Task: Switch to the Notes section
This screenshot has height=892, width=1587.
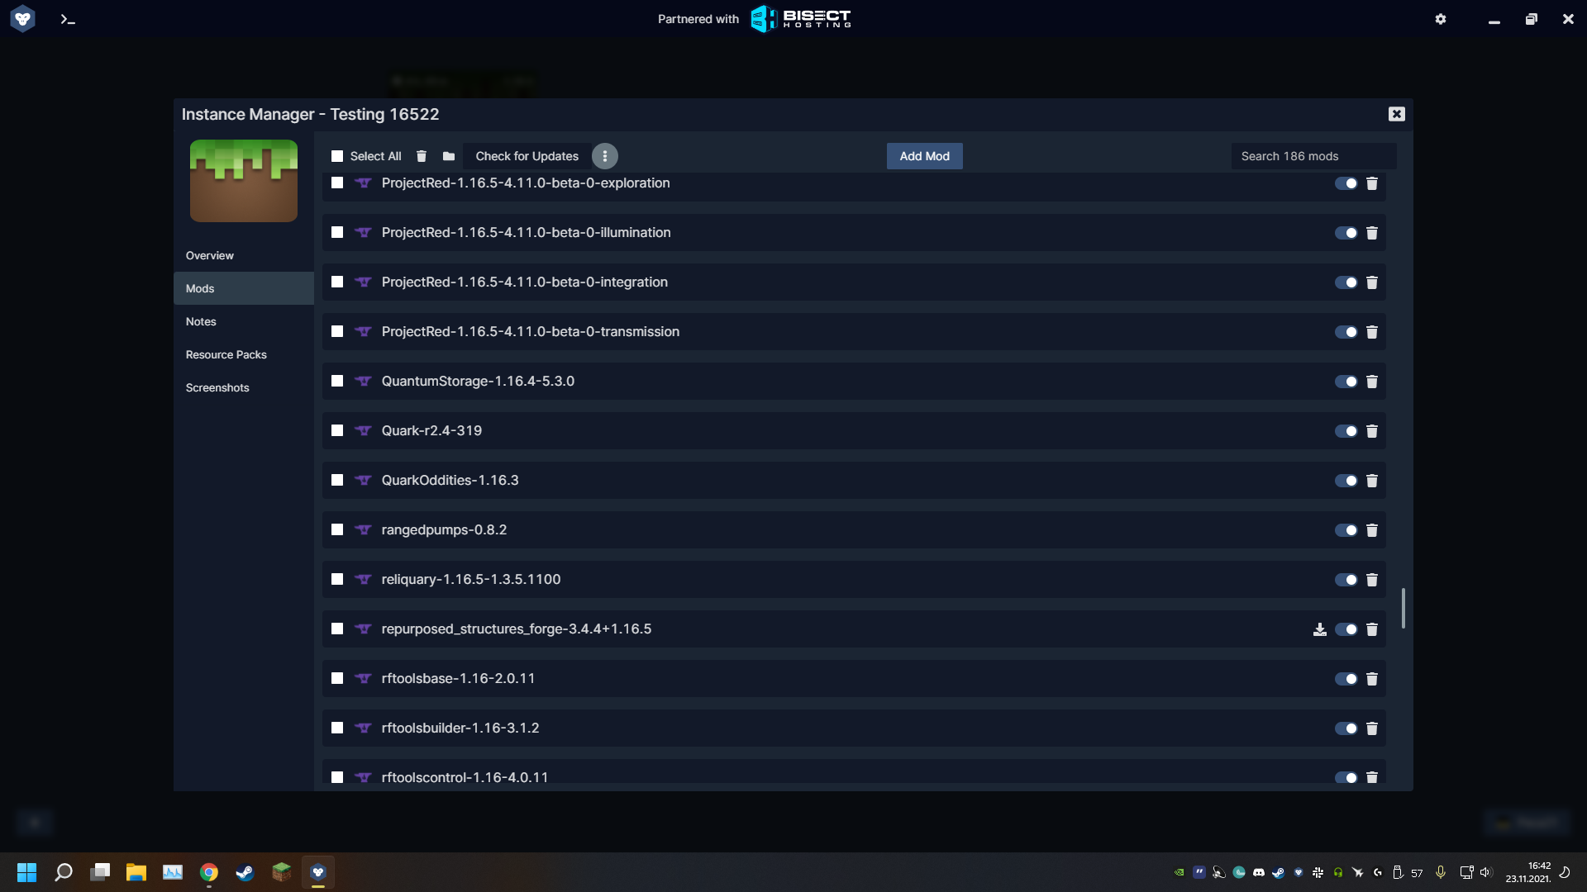Action: click(x=201, y=321)
